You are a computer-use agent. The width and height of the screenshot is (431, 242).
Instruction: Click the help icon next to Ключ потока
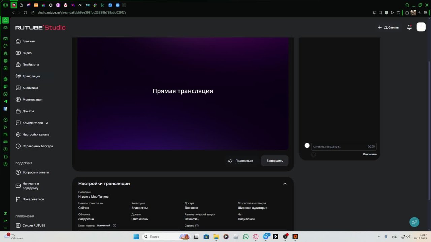click(x=114, y=226)
